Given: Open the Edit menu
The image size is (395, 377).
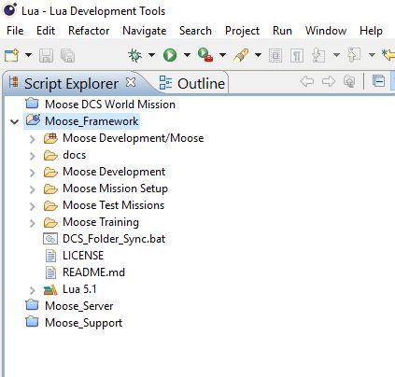Looking at the screenshot, I should [x=46, y=31].
